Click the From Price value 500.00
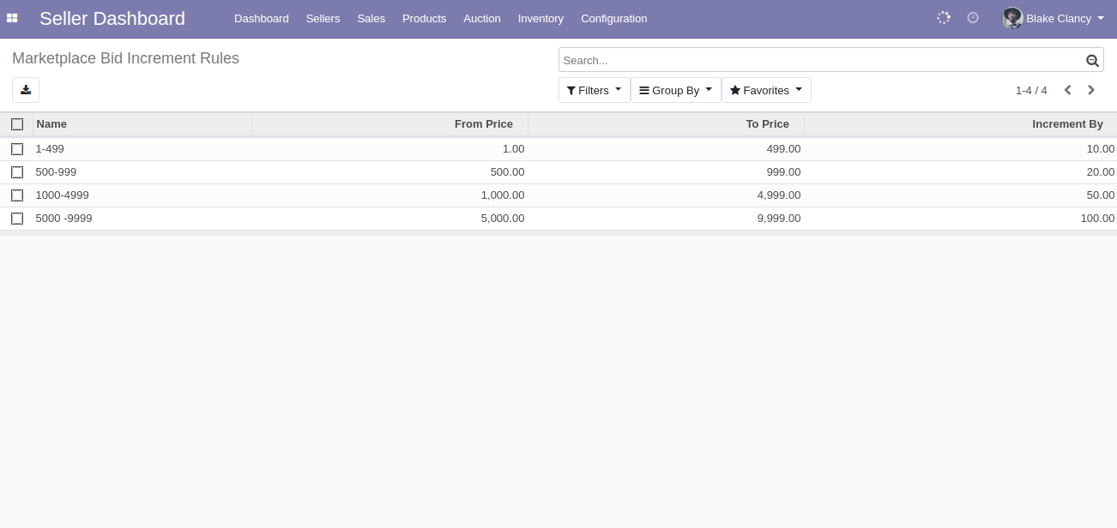The height and width of the screenshot is (528, 1117). tap(507, 172)
